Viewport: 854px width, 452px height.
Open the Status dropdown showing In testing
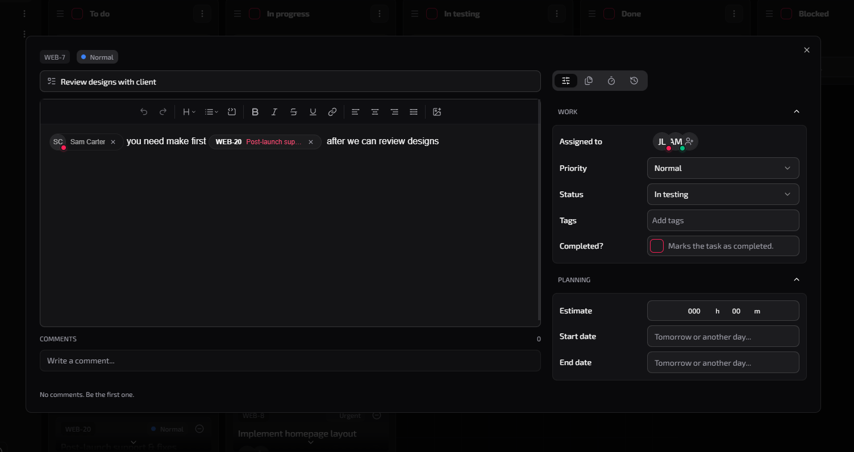coord(723,194)
